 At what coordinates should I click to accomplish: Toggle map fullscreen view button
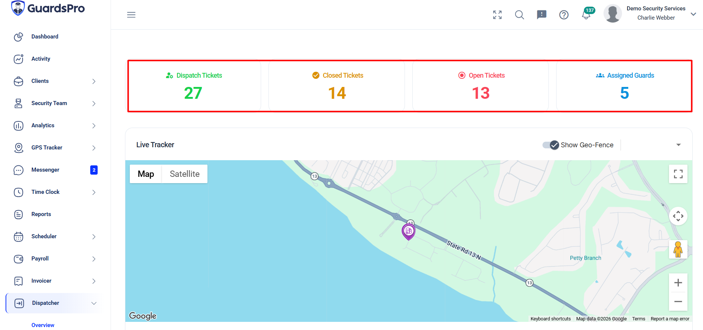tap(678, 174)
